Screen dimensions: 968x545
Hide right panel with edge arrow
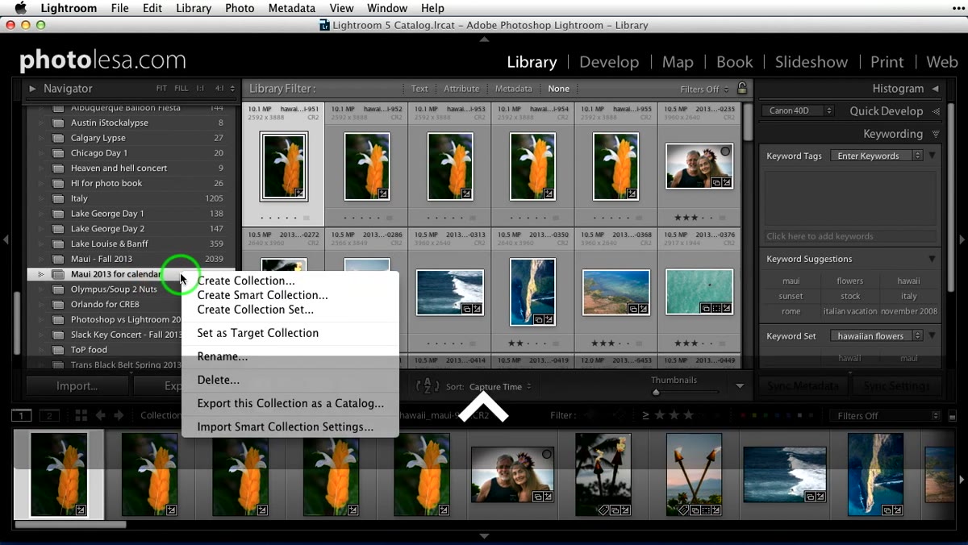click(x=962, y=239)
